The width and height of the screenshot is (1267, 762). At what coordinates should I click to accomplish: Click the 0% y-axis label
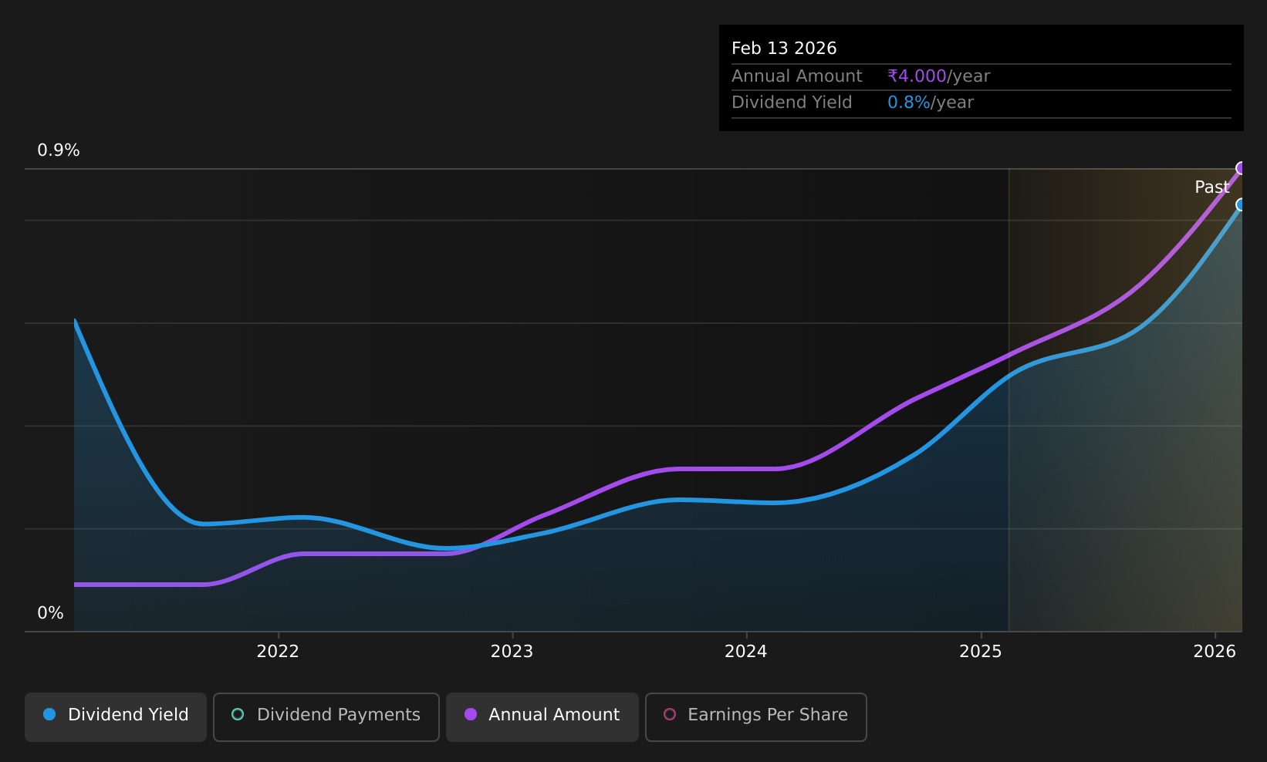50,613
